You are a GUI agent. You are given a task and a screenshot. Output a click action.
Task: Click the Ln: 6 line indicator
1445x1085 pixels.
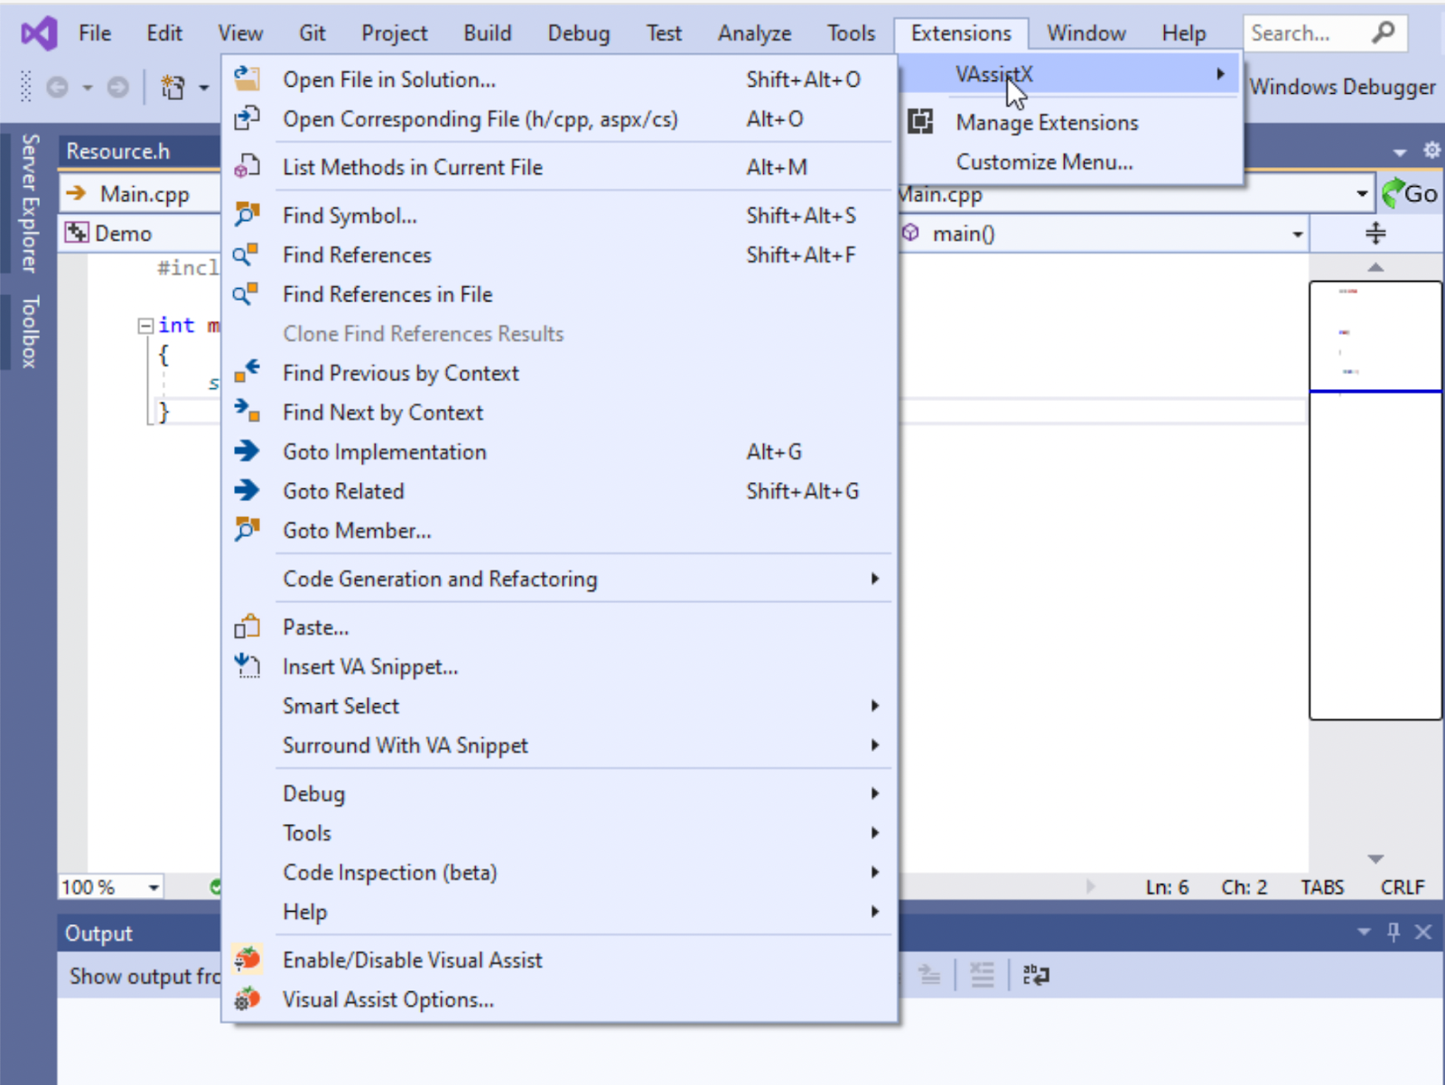(x=1167, y=887)
